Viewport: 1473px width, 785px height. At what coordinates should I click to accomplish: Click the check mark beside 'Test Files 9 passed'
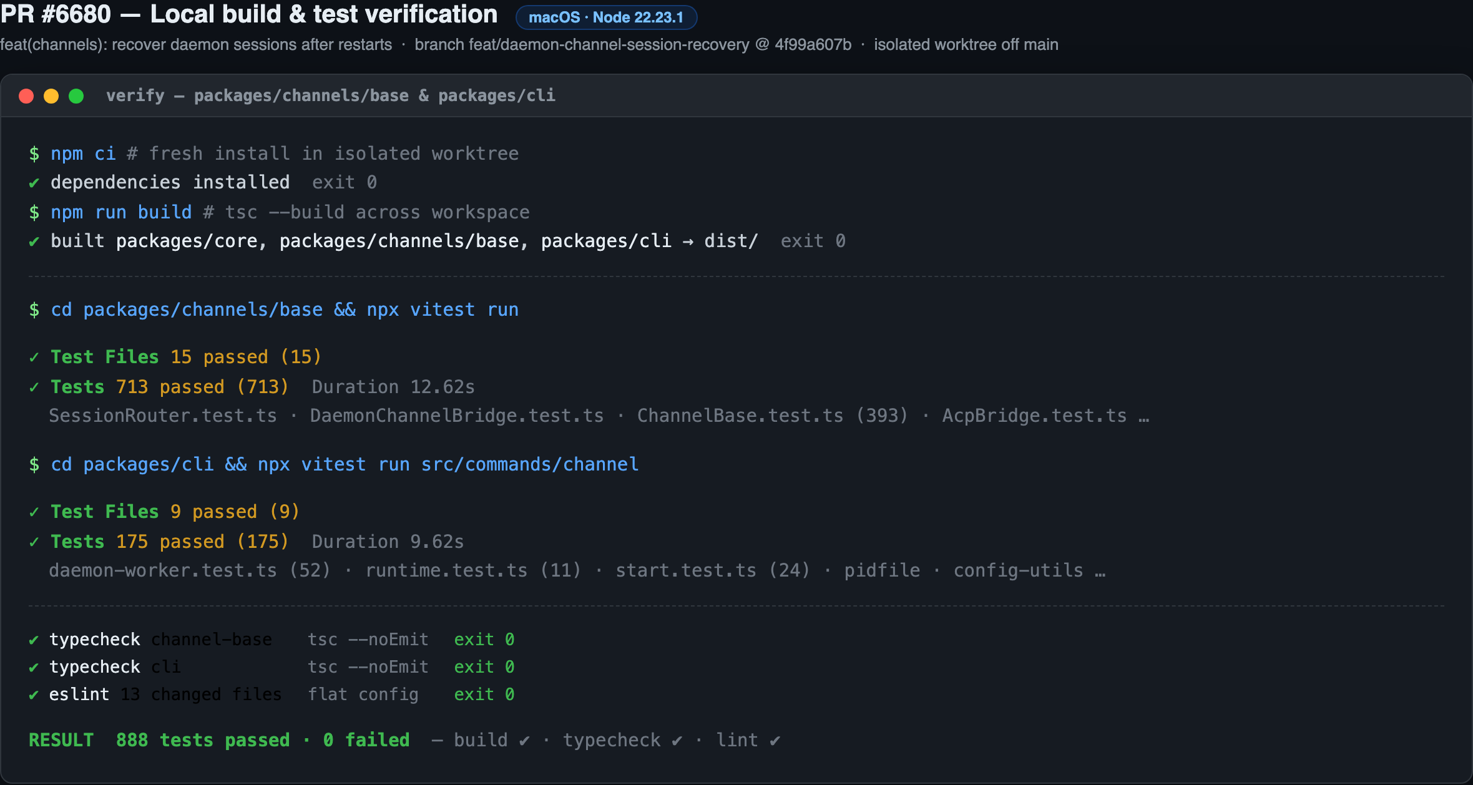point(34,512)
